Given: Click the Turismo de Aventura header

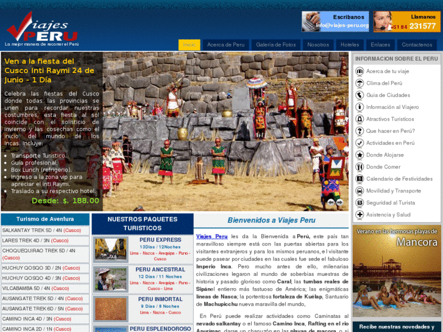Looking at the screenshot, I should tap(45, 219).
